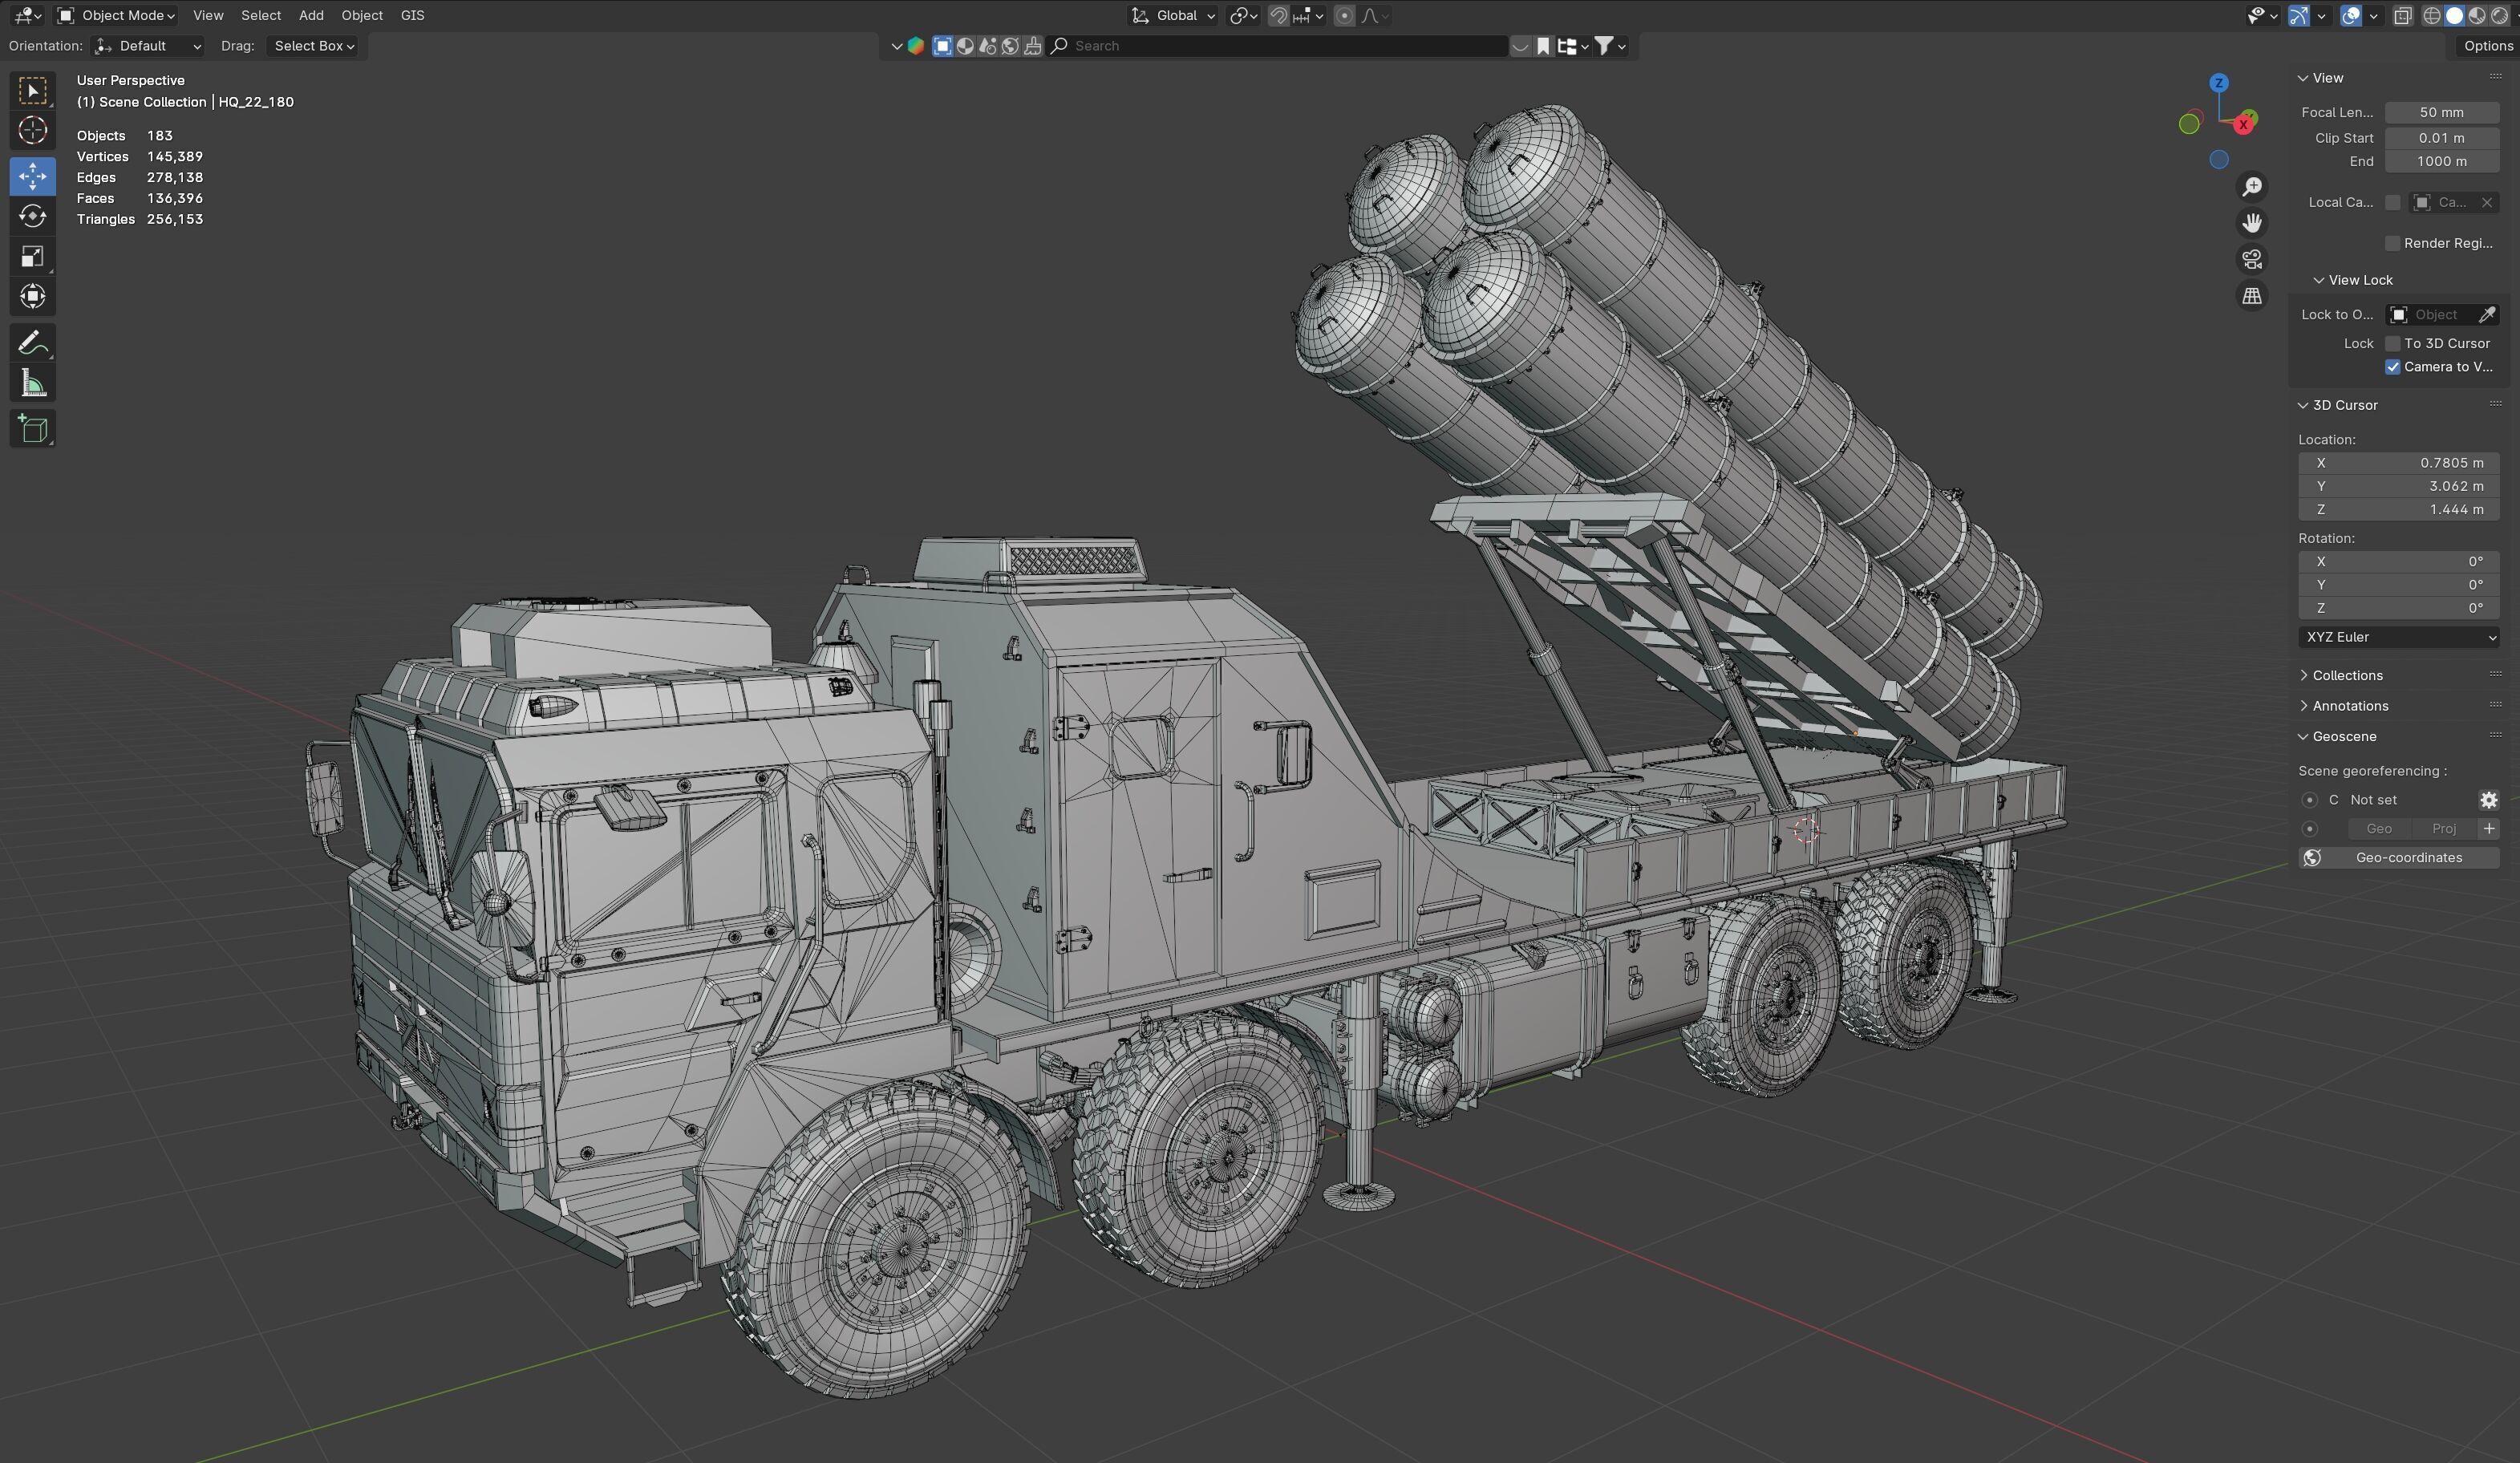Activate the 3D Cursor tool
The height and width of the screenshot is (1463, 2520).
[x=33, y=131]
